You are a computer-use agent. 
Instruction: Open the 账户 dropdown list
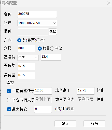pyautogui.click(x=37, y=23)
